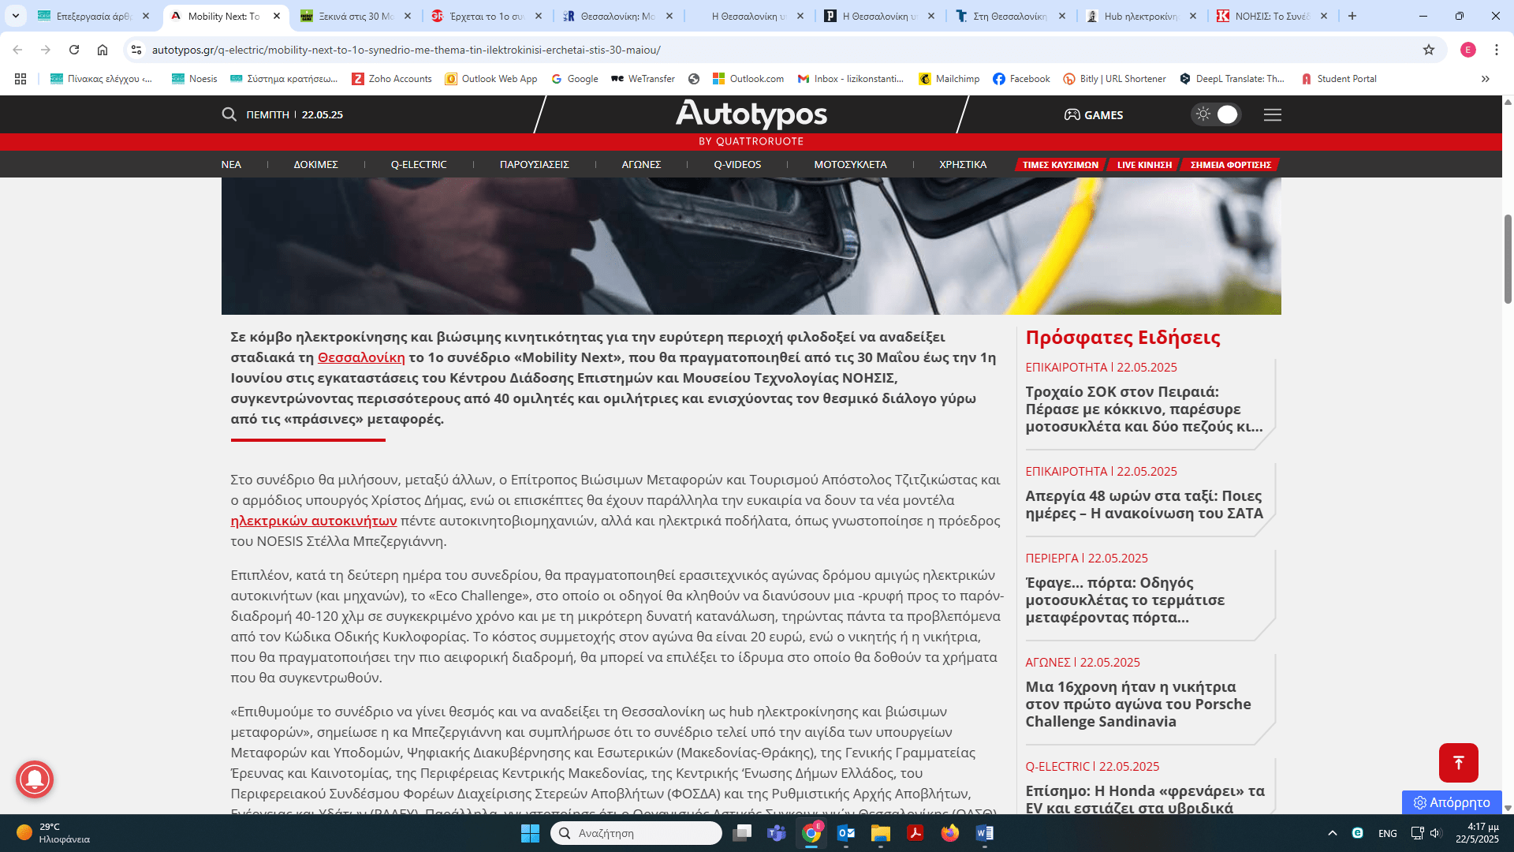Open the Q-ELECTRIC menu item

[x=418, y=164]
